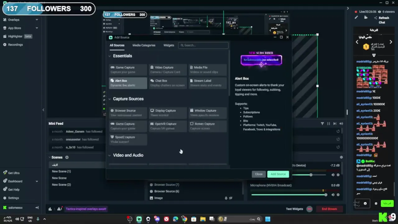Image resolution: width=398 pixels, height=224 pixels.
Task: Click the logout icon next to salomeexx
Action: (x=37, y=208)
